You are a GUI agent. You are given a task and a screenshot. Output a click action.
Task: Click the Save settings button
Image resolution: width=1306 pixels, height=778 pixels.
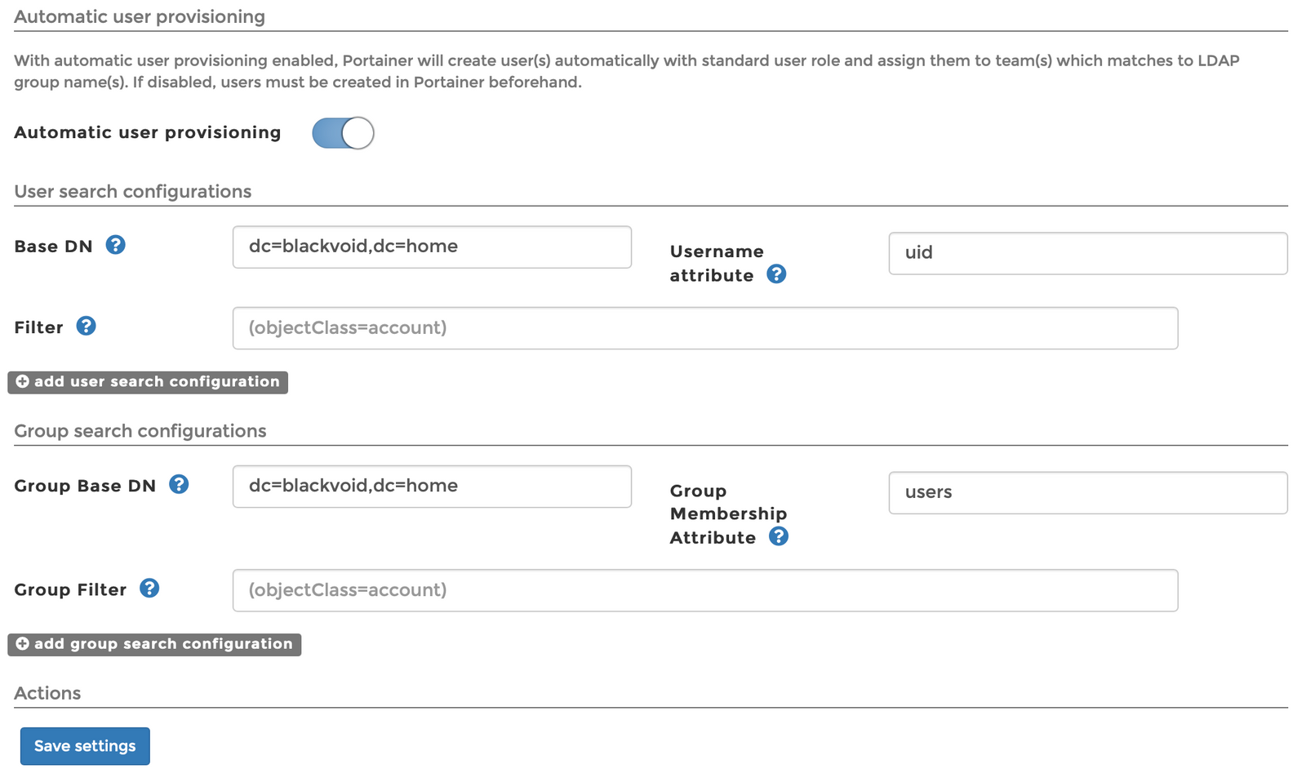(x=84, y=745)
